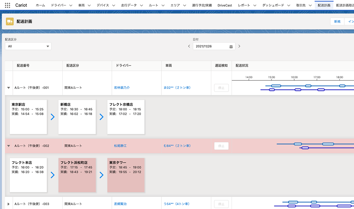Image resolution: width=354 pixels, height=209 pixels.
Task: Select the フレクト京橋店 stop card
Action: 126,117
